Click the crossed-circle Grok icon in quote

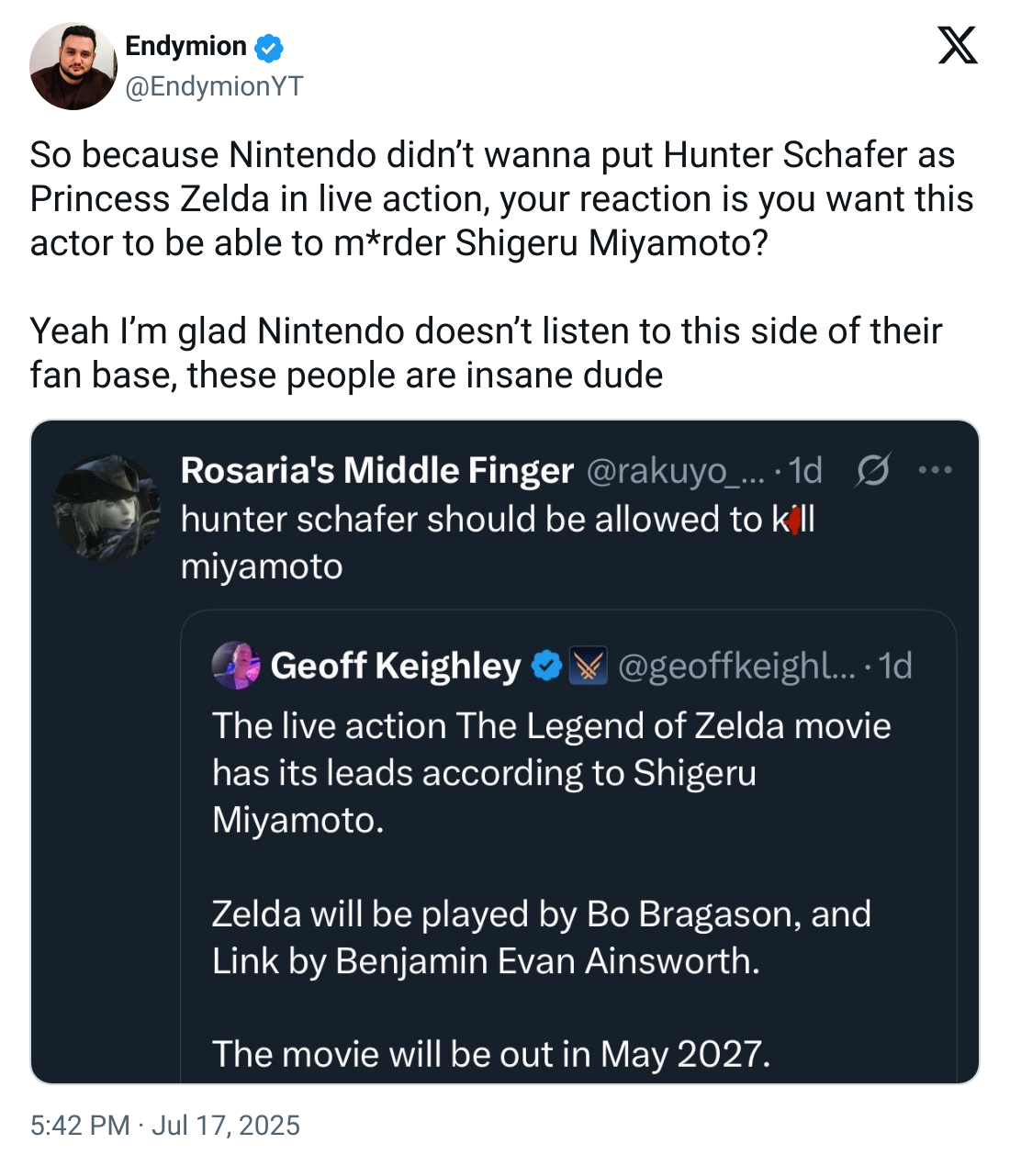872,471
